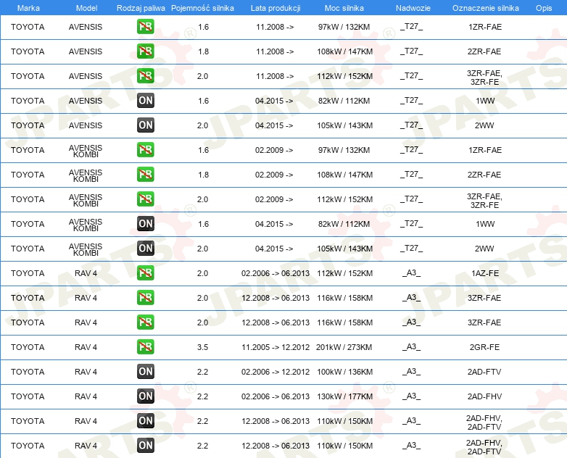Image resolution: width=567 pixels, height=458 pixels.
Task: Click 3ZR-FAE, 3ZR-FE in Avensis Kombi row
Action: pyautogui.click(x=484, y=201)
